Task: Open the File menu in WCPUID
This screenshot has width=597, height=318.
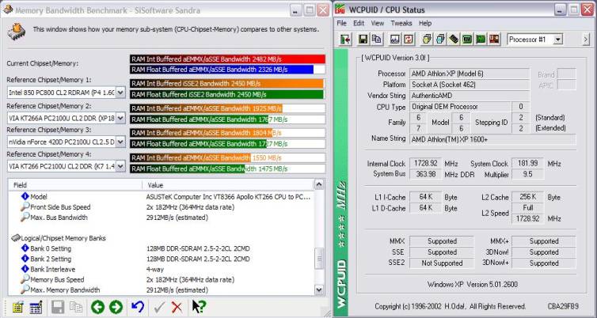Action: point(341,23)
